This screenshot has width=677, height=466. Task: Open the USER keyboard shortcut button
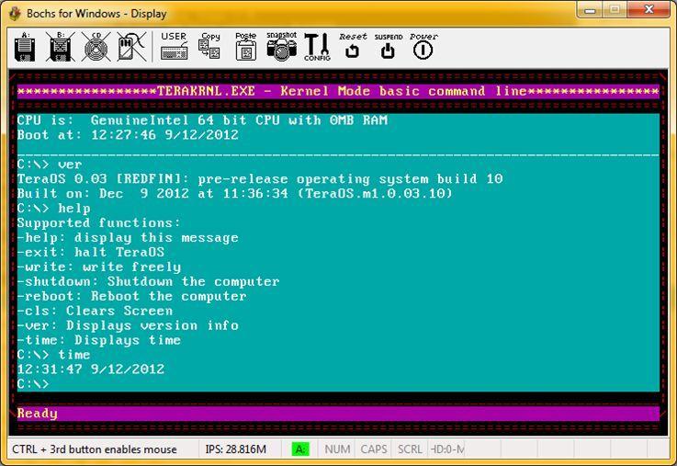coord(174,46)
